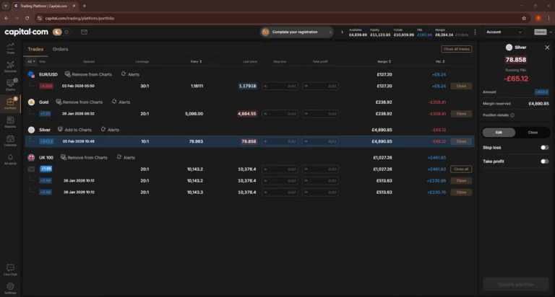Close the Silver trade in the highlighted row
Image resolution: width=555 pixels, height=297 pixels.
coord(461,141)
